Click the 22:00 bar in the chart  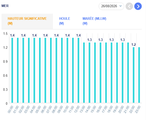point(134,75)
